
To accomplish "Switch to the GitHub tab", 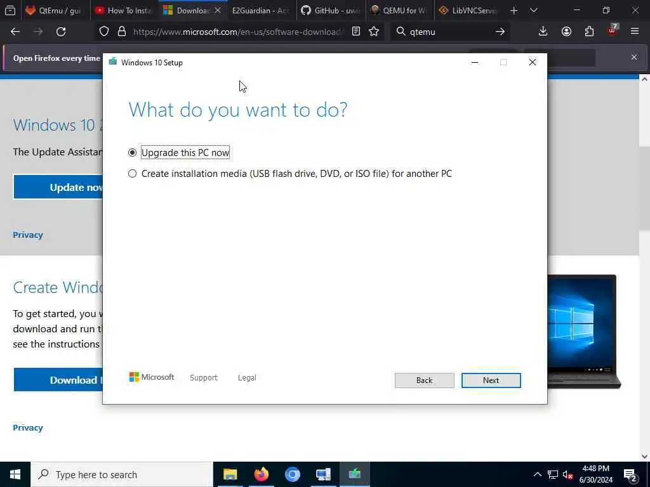I will tap(330, 10).
